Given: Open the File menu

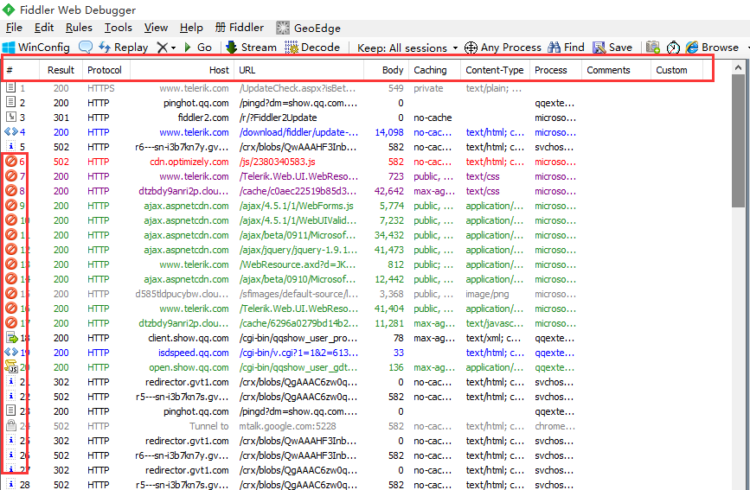Looking at the screenshot, I should pyautogui.click(x=14, y=28).
